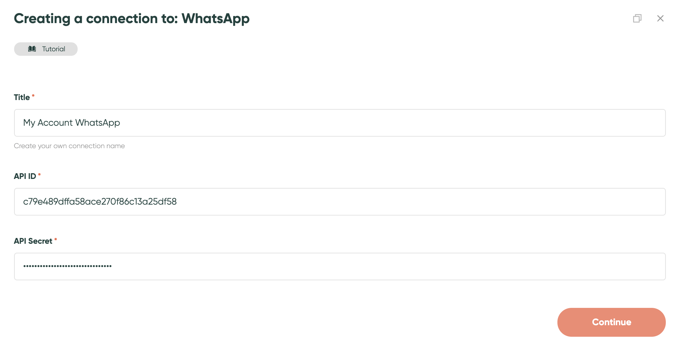
Task: Open the Tutorial guide
Action: (x=46, y=49)
